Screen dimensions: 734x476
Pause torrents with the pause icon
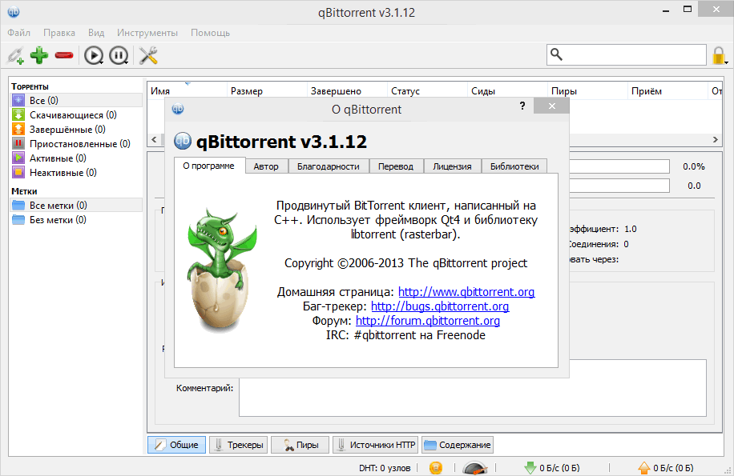pyautogui.click(x=119, y=55)
